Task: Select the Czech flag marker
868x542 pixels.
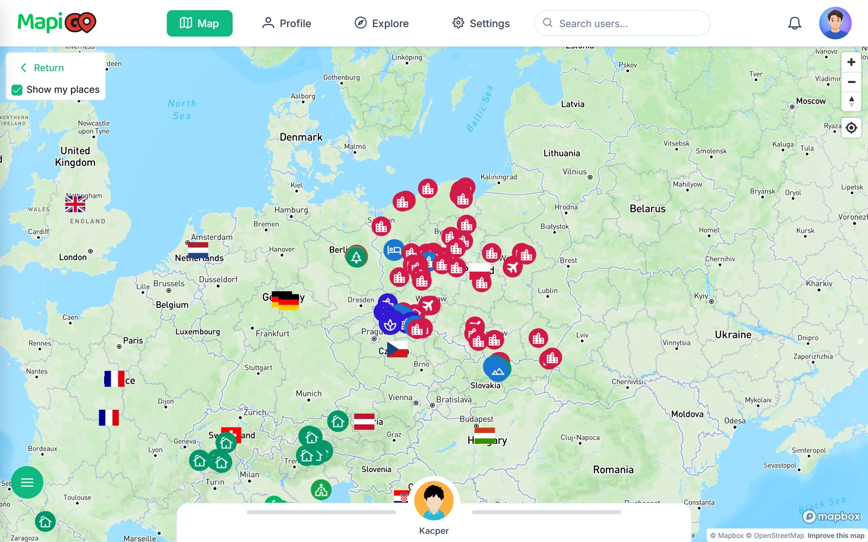Action: pyautogui.click(x=397, y=350)
